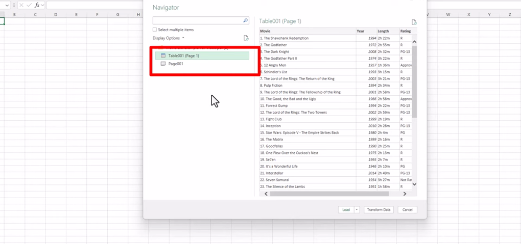Select Table001 (Page 1) in the list
The width and height of the screenshot is (521, 244).
(x=184, y=56)
